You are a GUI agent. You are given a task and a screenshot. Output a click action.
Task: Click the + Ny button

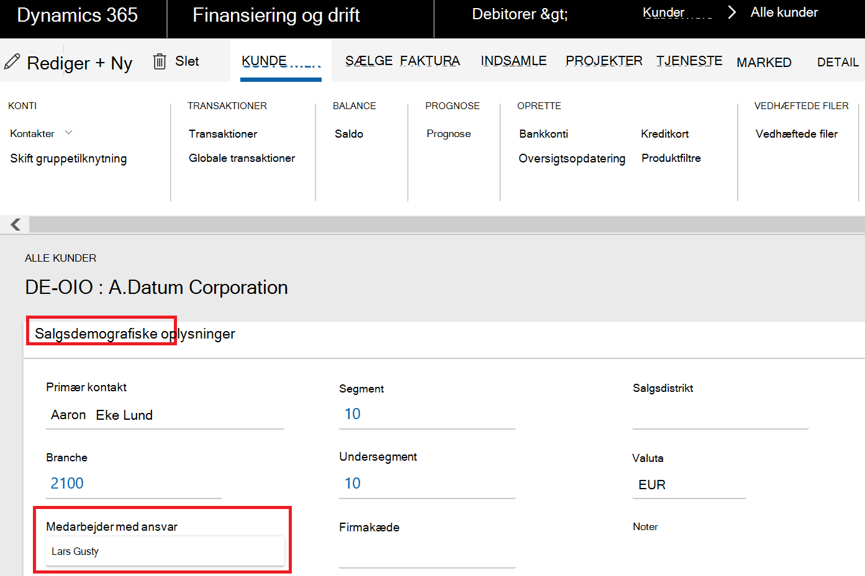(114, 63)
